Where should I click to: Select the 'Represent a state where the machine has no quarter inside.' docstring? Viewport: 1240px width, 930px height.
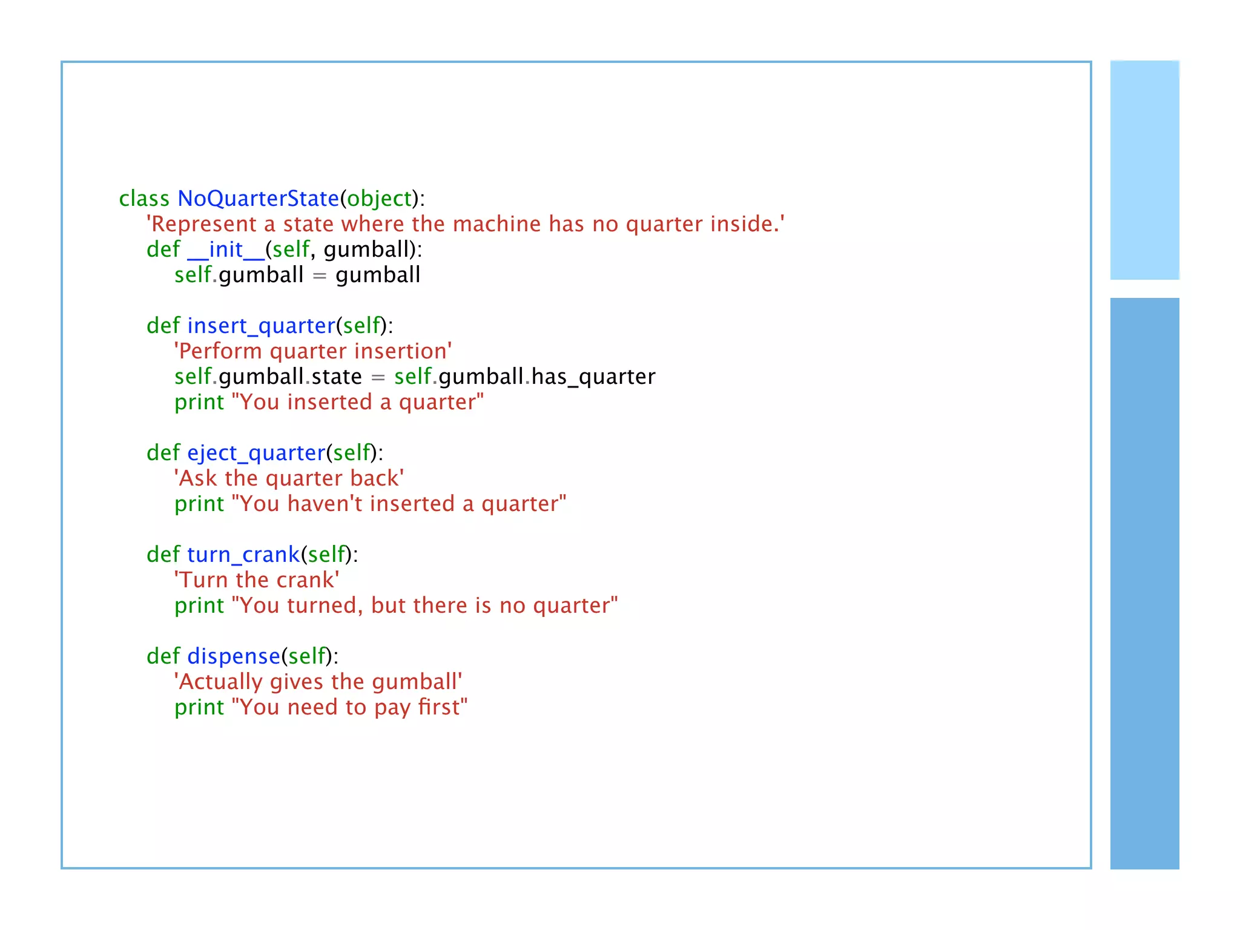tap(466, 224)
